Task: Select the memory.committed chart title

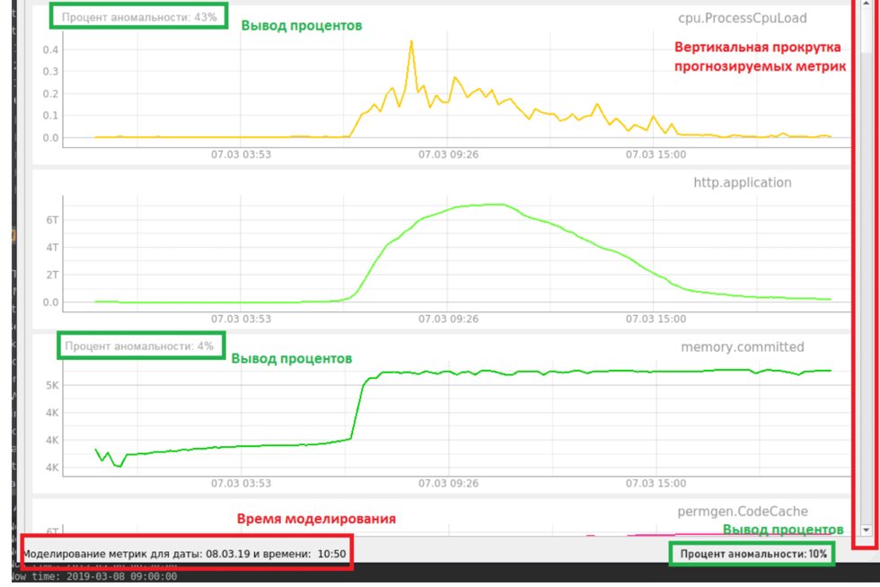Action: click(x=742, y=346)
